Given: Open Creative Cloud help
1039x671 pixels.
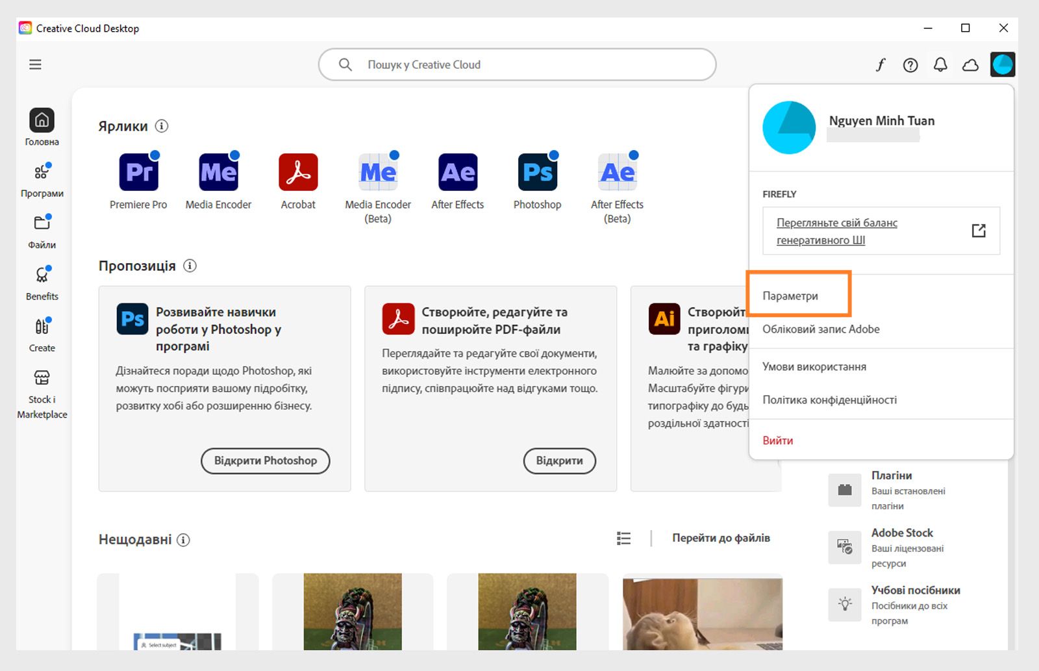Looking at the screenshot, I should pyautogui.click(x=910, y=65).
